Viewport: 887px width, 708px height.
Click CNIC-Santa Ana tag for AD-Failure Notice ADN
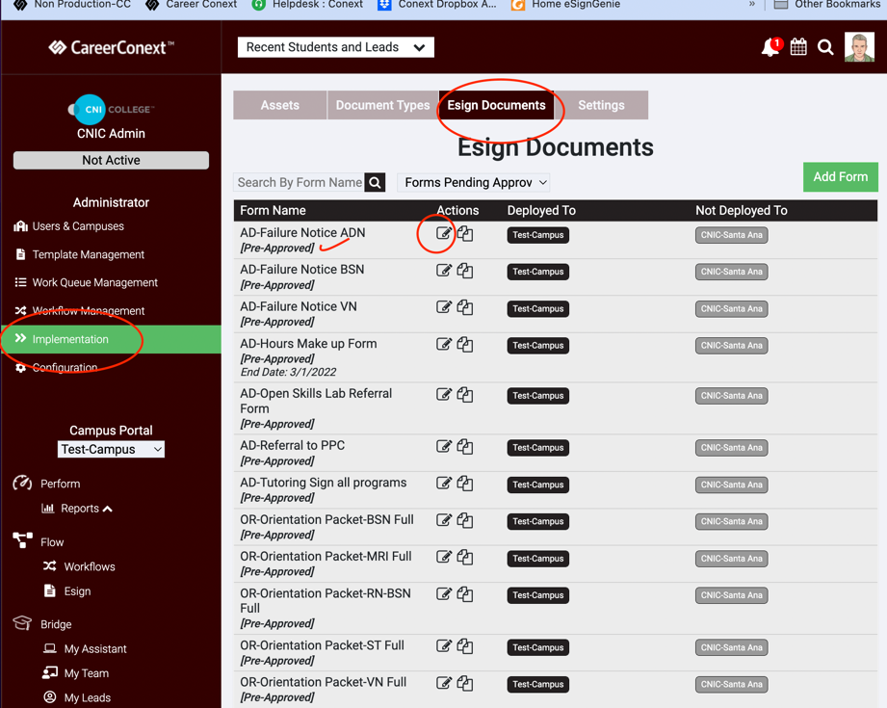click(x=731, y=235)
